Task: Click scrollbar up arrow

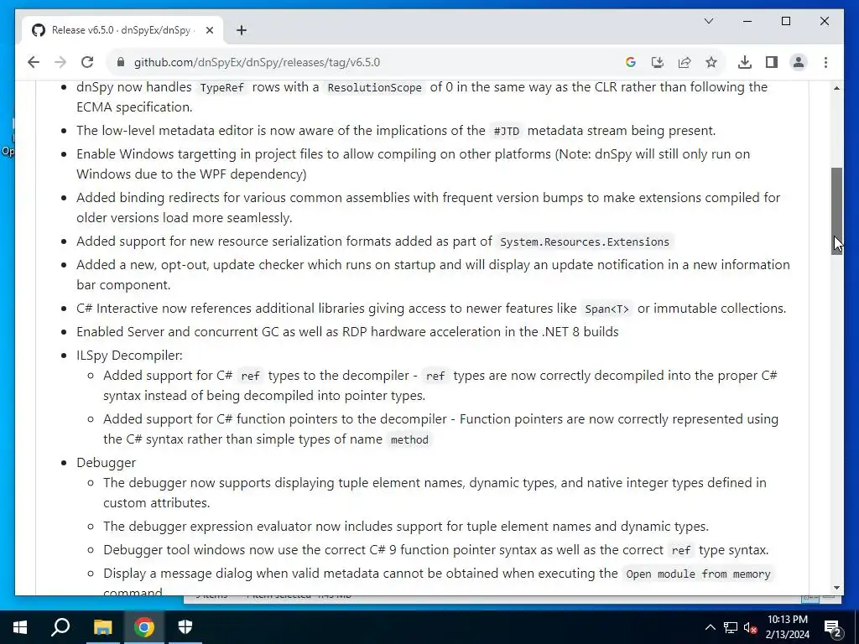Action: pos(836,88)
